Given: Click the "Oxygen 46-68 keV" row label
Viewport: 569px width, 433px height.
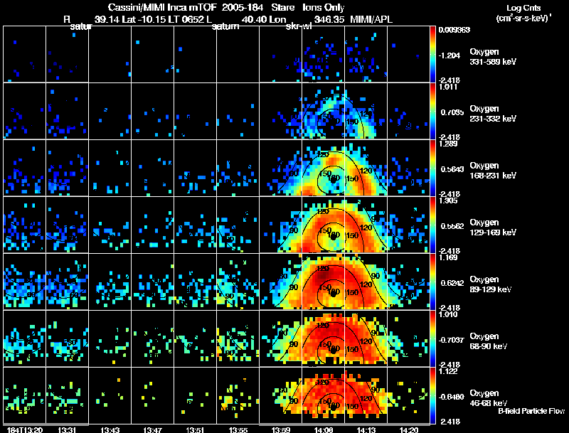Looking at the screenshot, I should (x=489, y=398).
